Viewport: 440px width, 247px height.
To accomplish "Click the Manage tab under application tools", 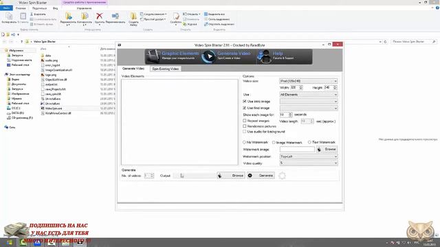I will click(84, 8).
